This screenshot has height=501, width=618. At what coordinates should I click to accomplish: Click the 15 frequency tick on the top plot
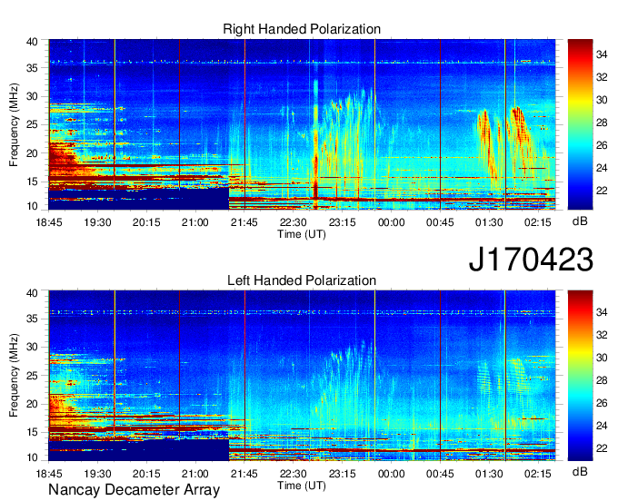point(33,182)
